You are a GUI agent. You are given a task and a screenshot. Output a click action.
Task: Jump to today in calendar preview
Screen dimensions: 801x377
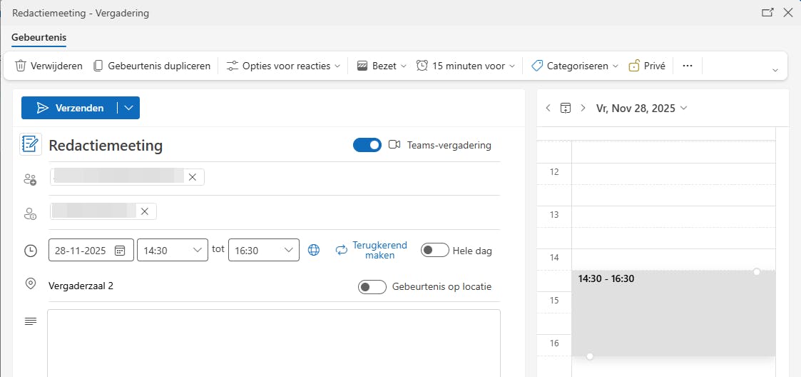click(566, 109)
